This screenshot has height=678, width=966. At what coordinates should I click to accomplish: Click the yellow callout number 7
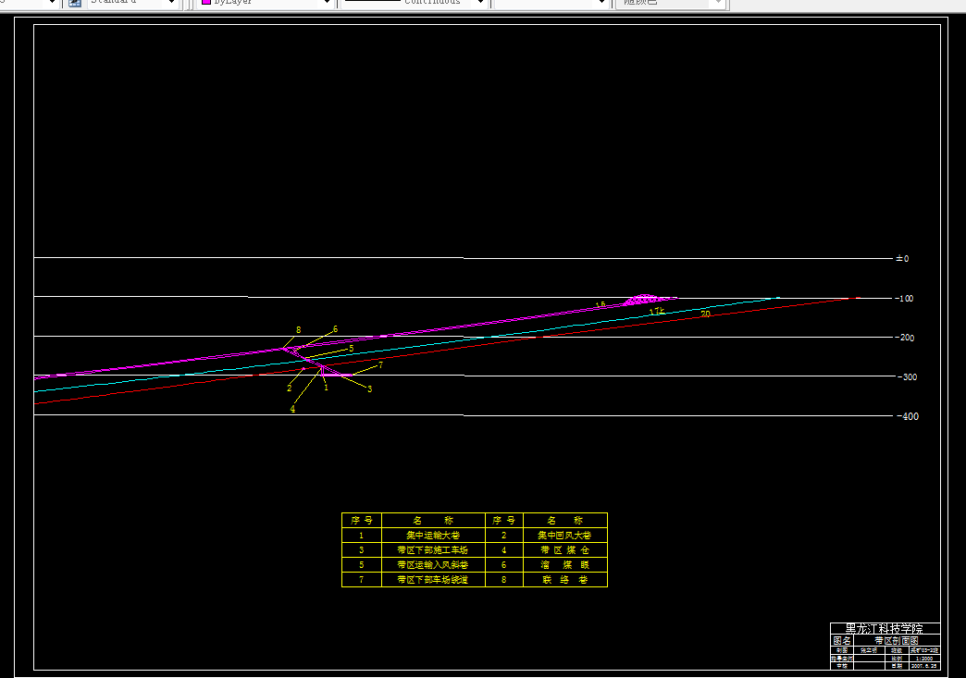click(x=380, y=365)
